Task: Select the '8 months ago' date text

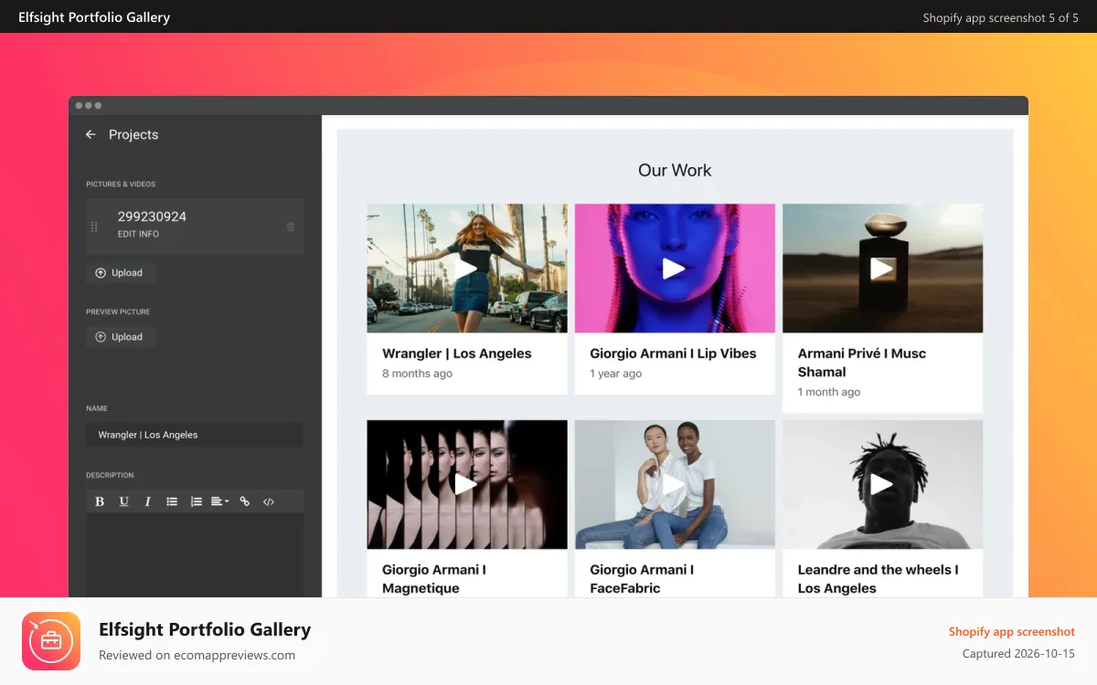Action: (417, 374)
